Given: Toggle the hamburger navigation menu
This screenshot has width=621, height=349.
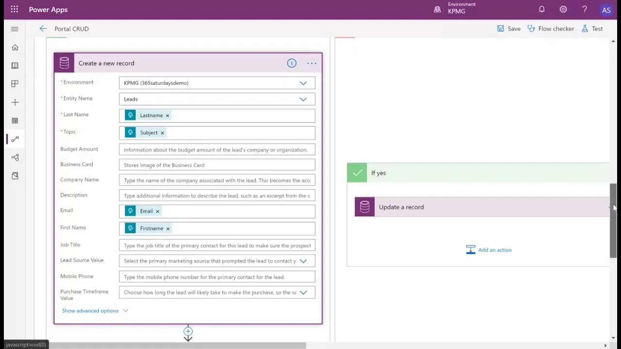Looking at the screenshot, I should point(15,29).
